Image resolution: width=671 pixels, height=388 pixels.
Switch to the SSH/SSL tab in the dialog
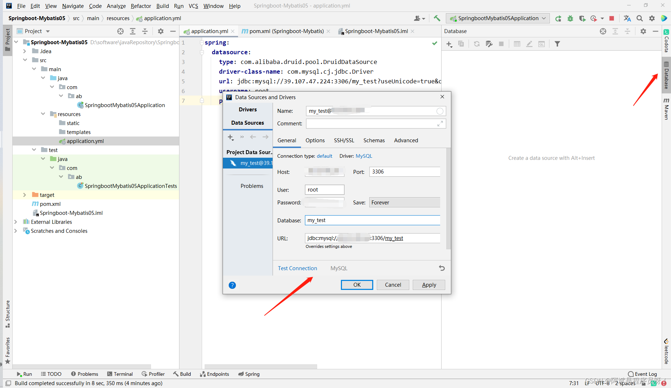pos(344,140)
